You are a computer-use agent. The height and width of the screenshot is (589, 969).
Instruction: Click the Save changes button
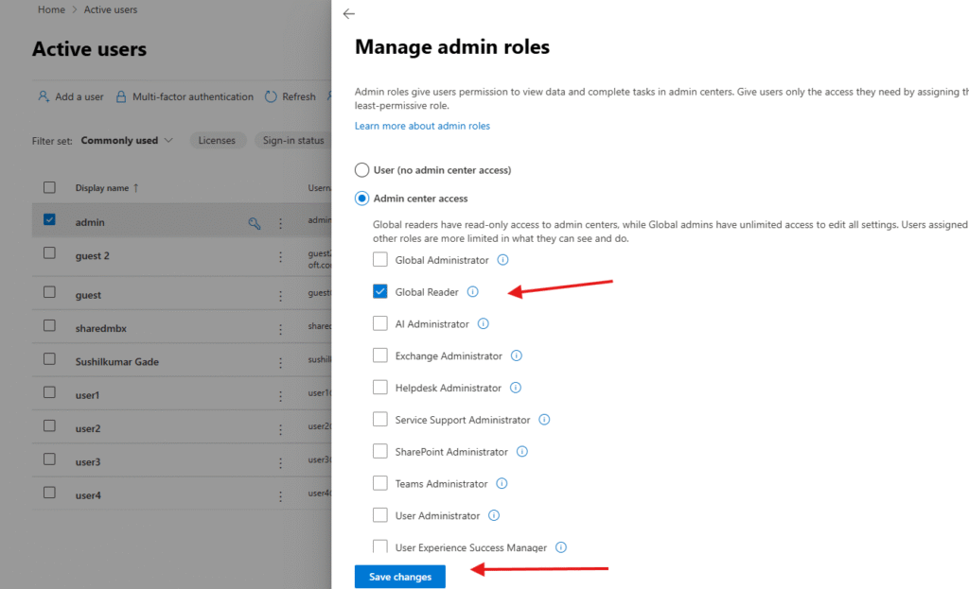coord(399,577)
